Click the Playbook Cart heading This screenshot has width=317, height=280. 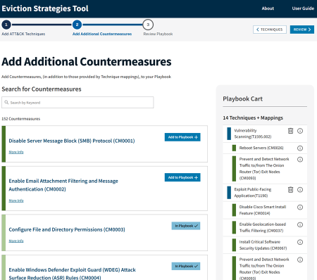(x=242, y=99)
